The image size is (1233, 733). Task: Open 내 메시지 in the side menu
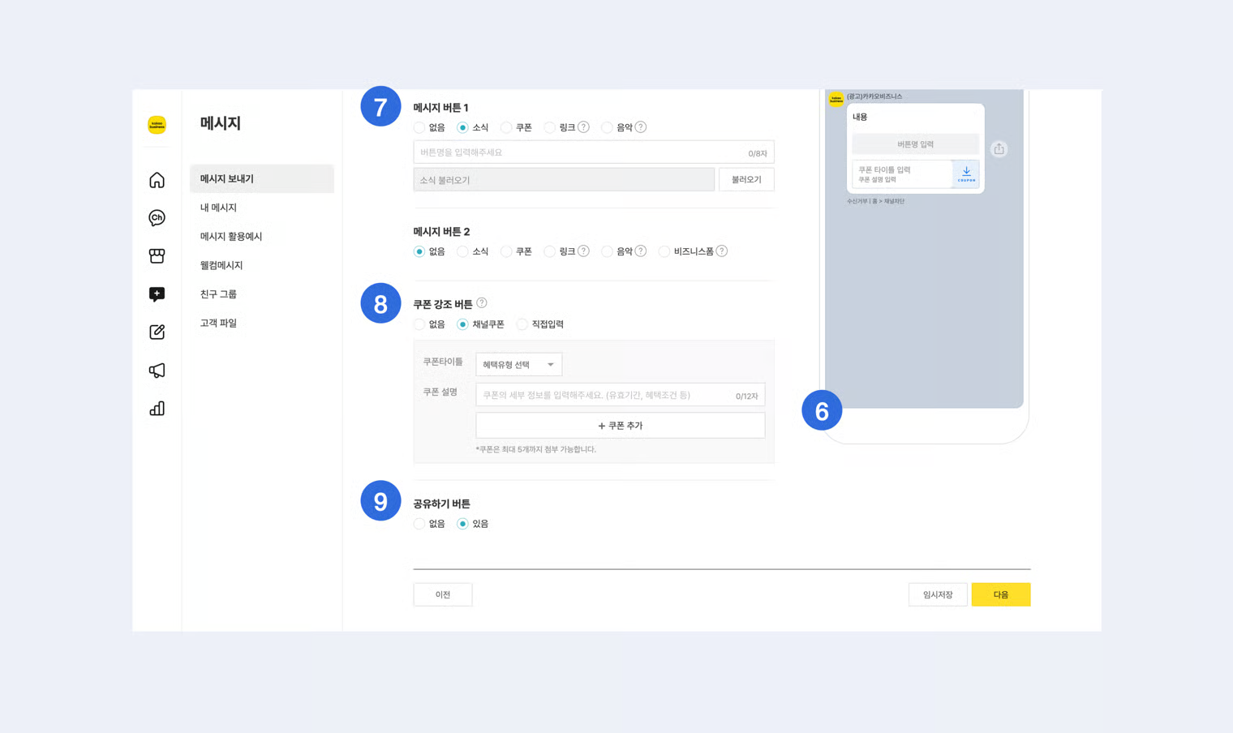(x=218, y=208)
